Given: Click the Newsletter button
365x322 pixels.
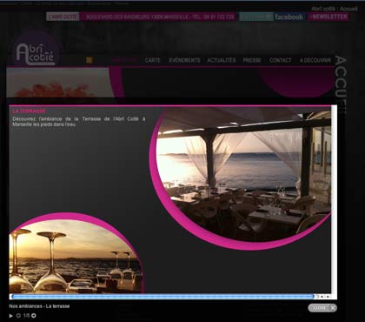Looking at the screenshot, I should pyautogui.click(x=328, y=17).
